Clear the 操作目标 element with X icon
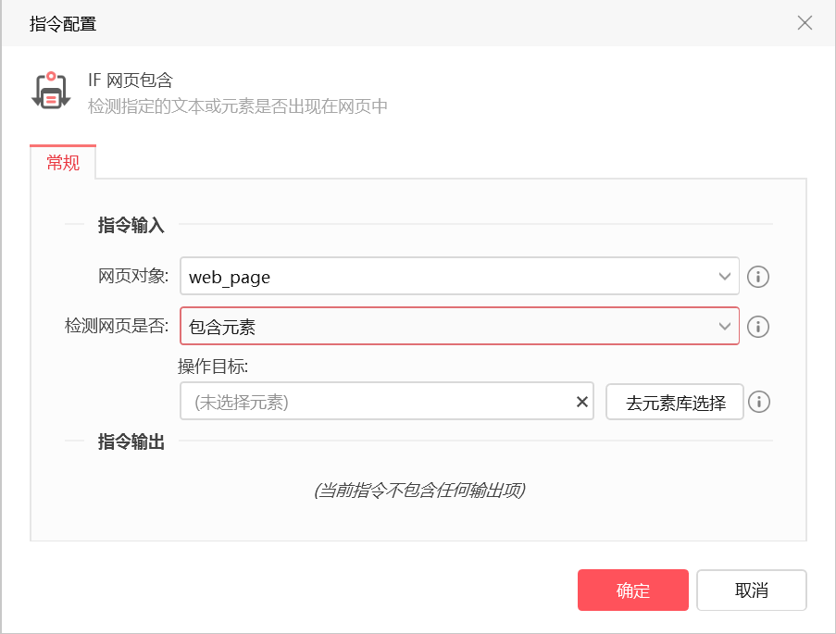 tap(582, 402)
